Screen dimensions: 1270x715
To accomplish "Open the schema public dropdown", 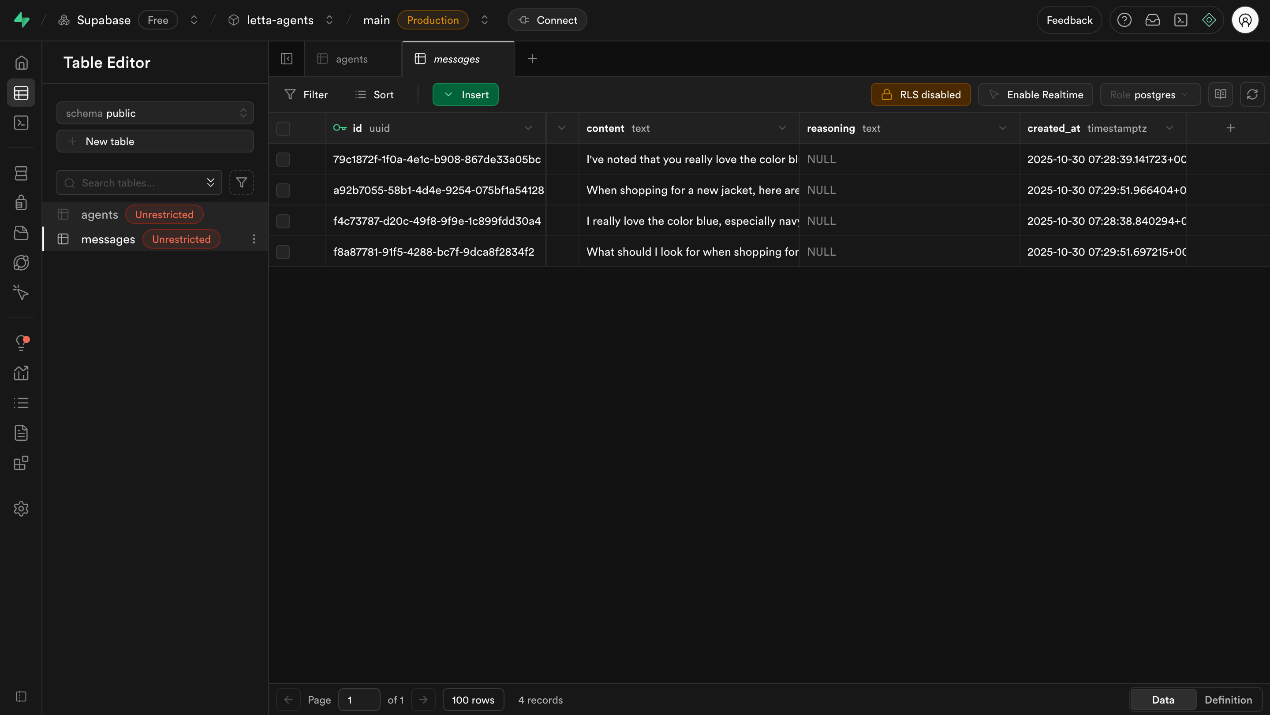I will click(155, 113).
